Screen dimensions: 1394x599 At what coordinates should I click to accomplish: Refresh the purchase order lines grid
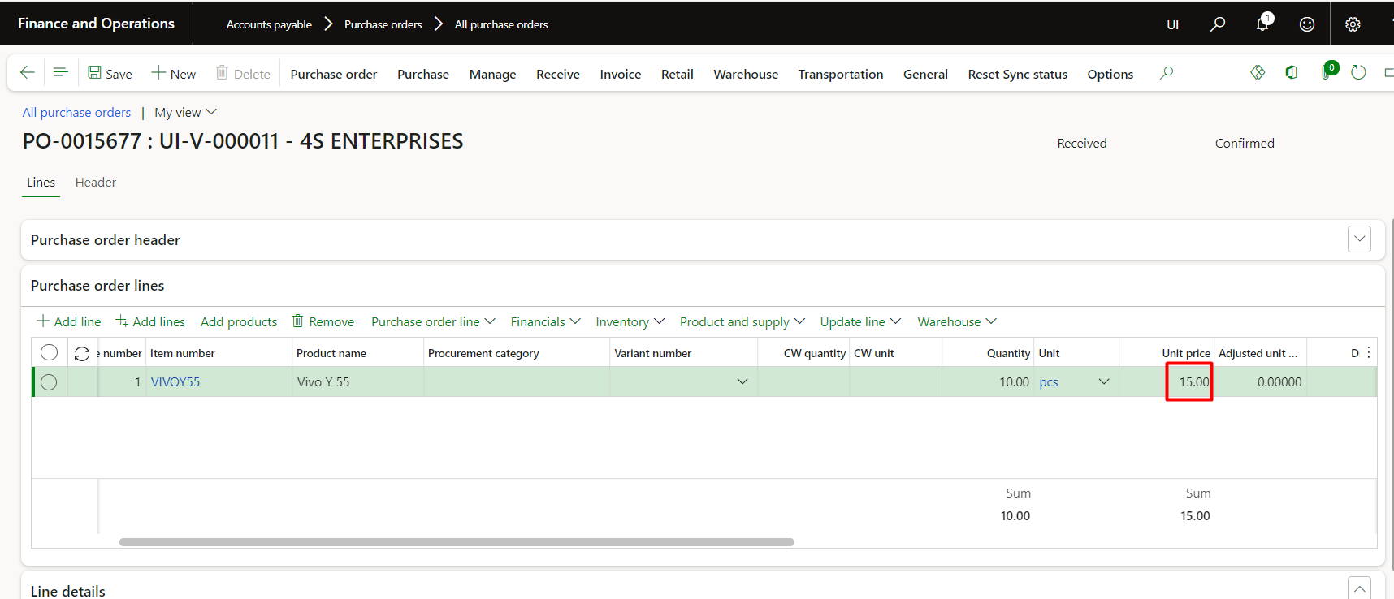82,353
